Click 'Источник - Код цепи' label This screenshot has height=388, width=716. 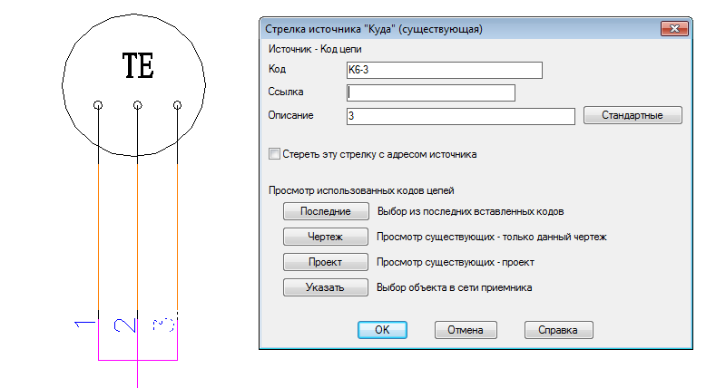[x=315, y=49]
